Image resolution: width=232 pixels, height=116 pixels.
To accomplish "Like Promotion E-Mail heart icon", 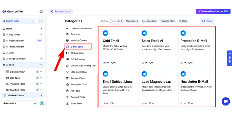I will point(189,63).
